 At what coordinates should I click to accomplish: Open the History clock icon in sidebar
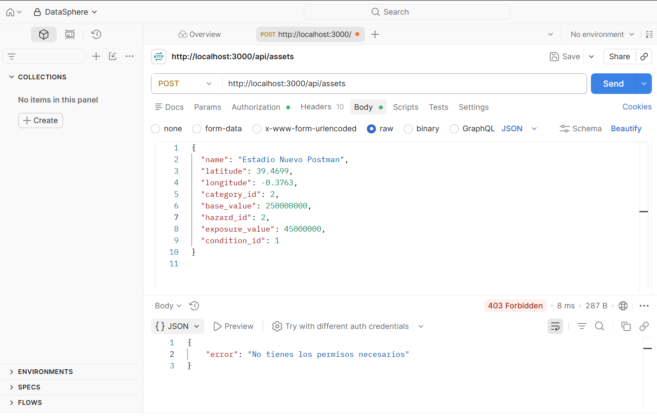click(x=96, y=34)
